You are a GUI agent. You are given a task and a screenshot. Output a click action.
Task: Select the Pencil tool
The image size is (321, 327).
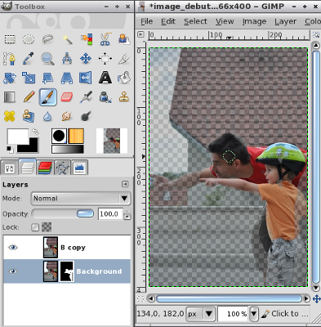[x=29, y=97]
